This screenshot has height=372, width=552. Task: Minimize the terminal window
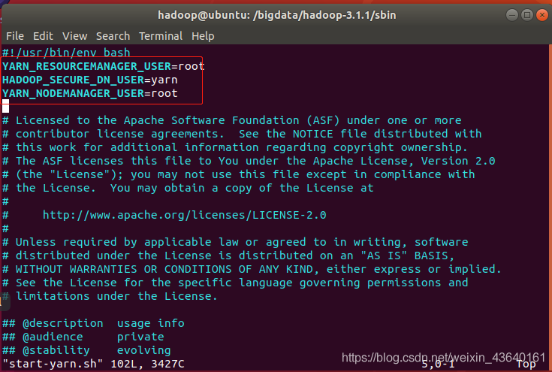coord(512,15)
